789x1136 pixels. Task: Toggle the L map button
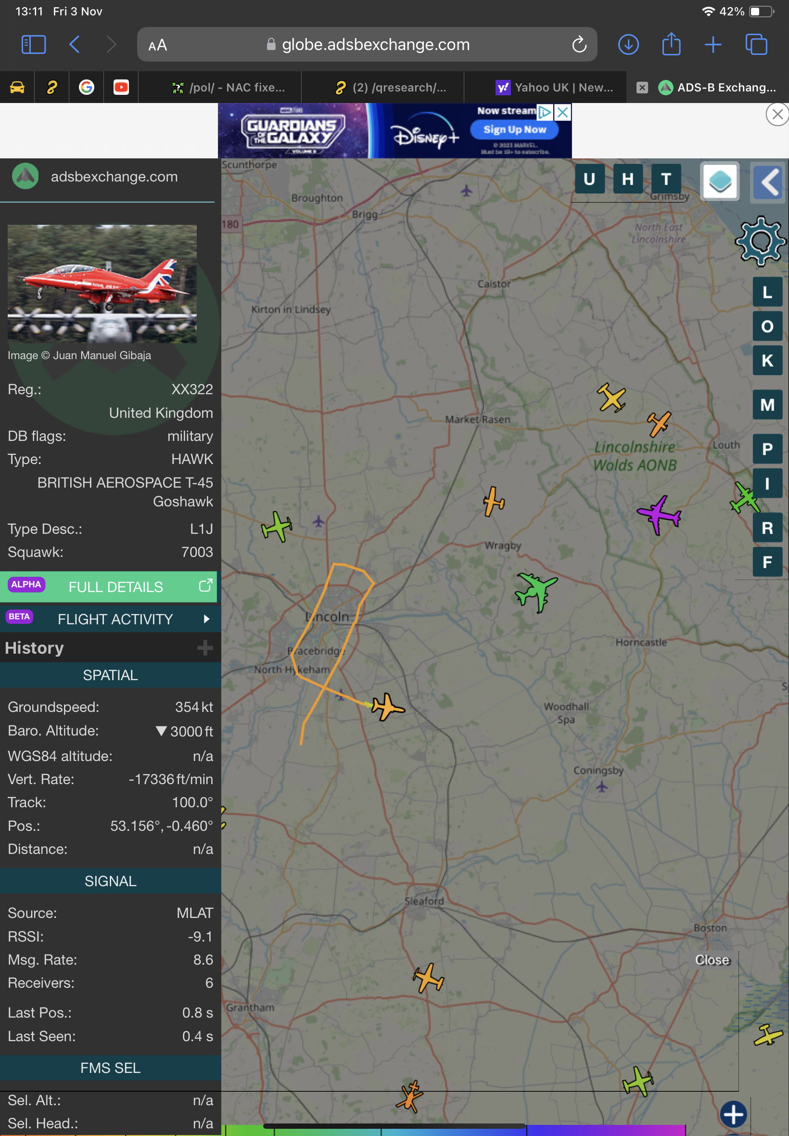[x=767, y=292]
